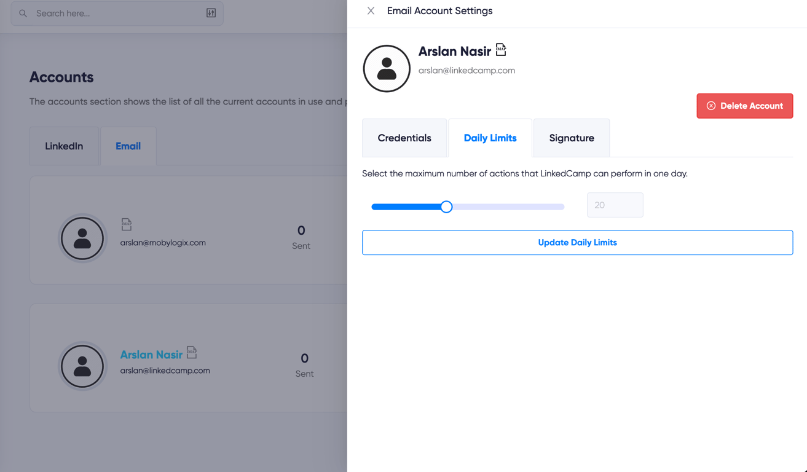This screenshot has width=807, height=472.
Task: Switch to the Signature tab
Action: click(572, 138)
